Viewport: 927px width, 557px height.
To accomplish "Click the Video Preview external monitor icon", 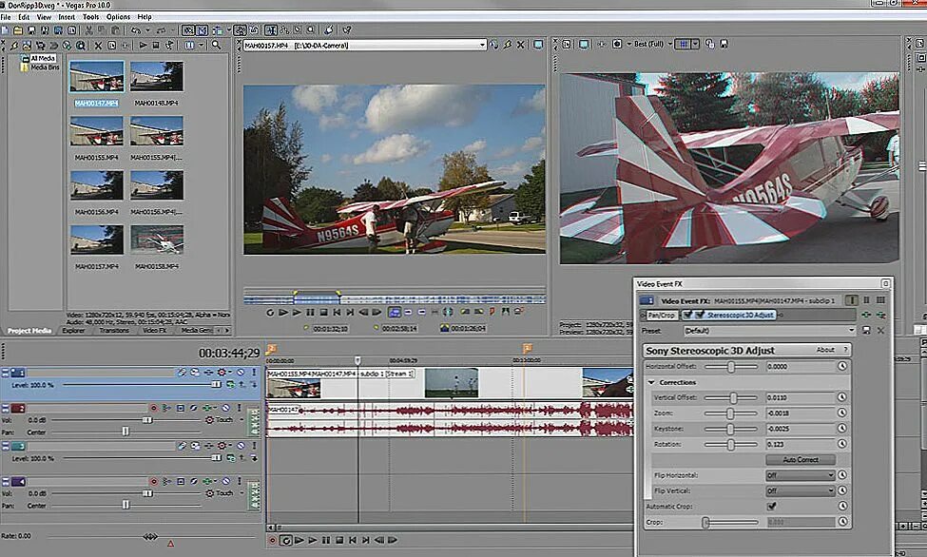I will 584,45.
